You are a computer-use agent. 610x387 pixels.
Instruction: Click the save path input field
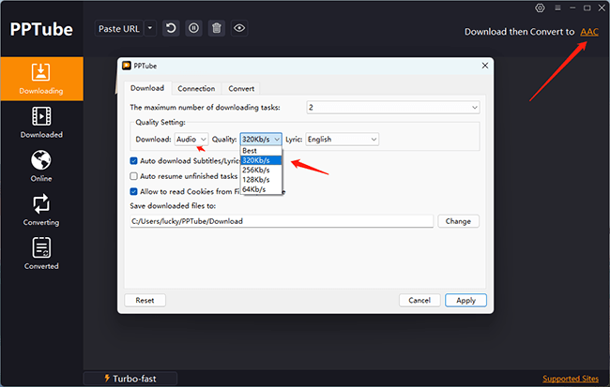pyautogui.click(x=282, y=221)
